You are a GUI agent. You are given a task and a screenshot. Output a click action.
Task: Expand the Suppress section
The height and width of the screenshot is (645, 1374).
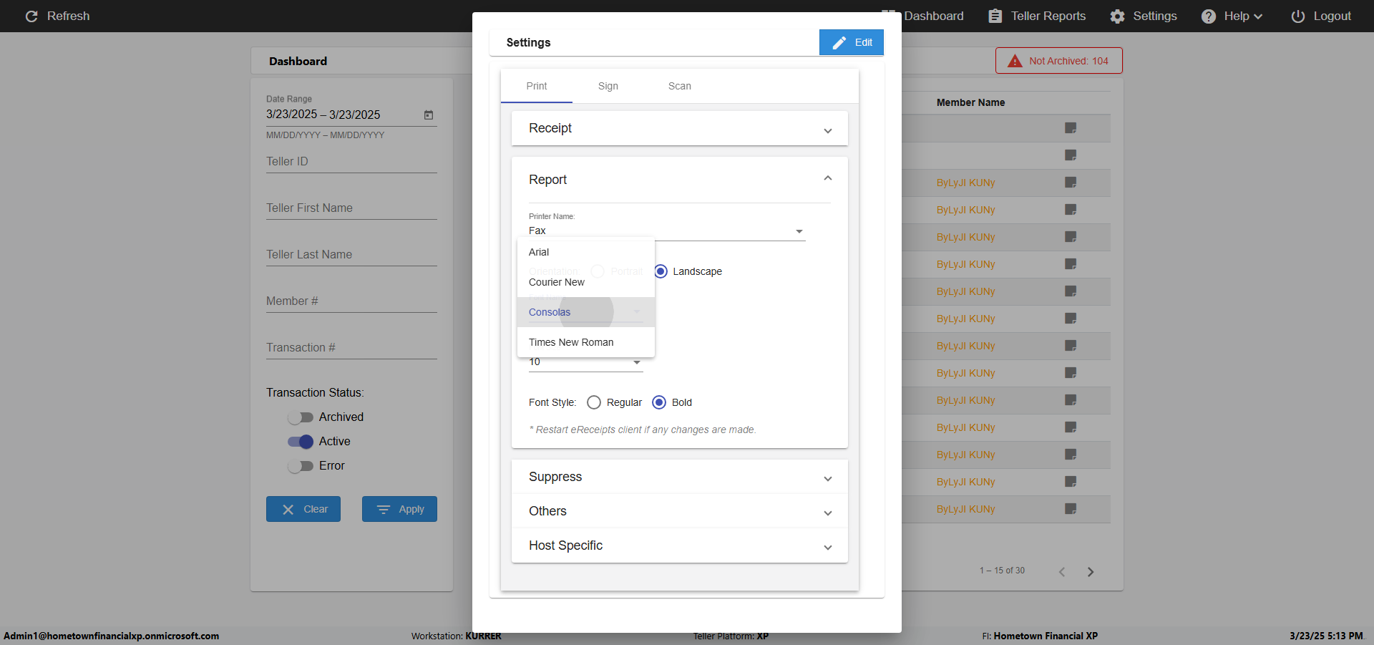click(680, 477)
